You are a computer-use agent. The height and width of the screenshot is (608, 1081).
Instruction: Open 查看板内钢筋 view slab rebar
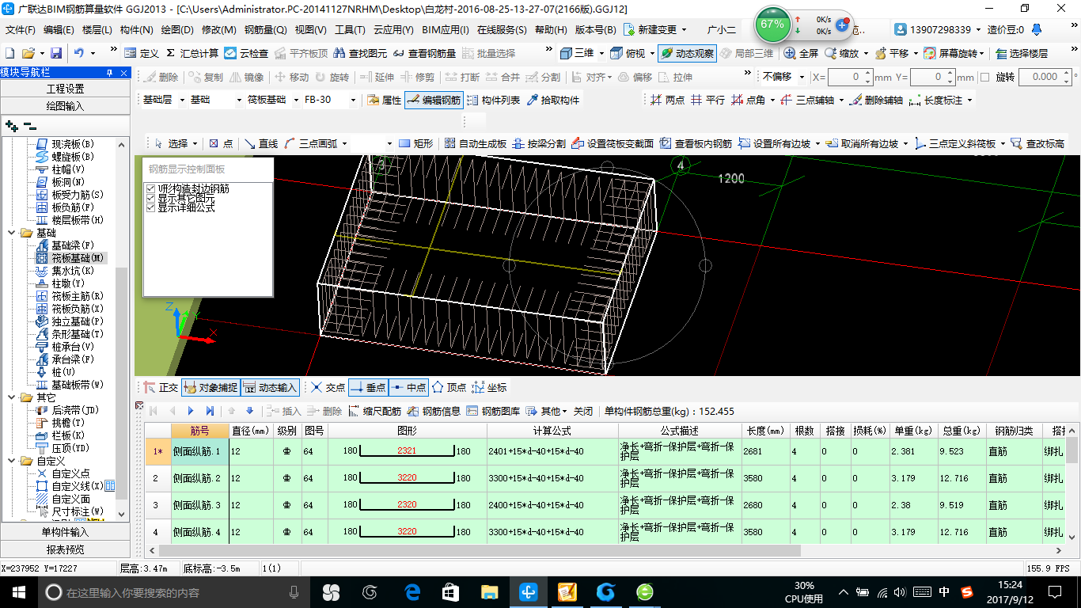click(696, 143)
